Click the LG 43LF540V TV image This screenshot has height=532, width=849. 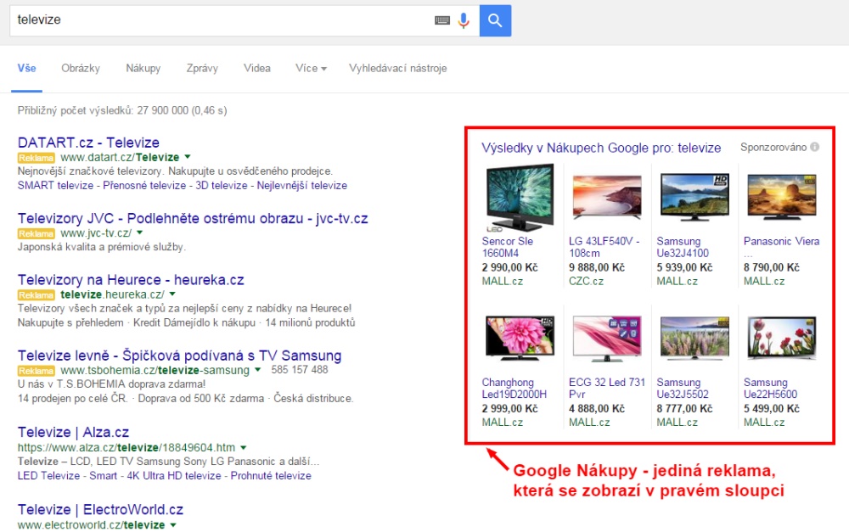pyautogui.click(x=607, y=198)
